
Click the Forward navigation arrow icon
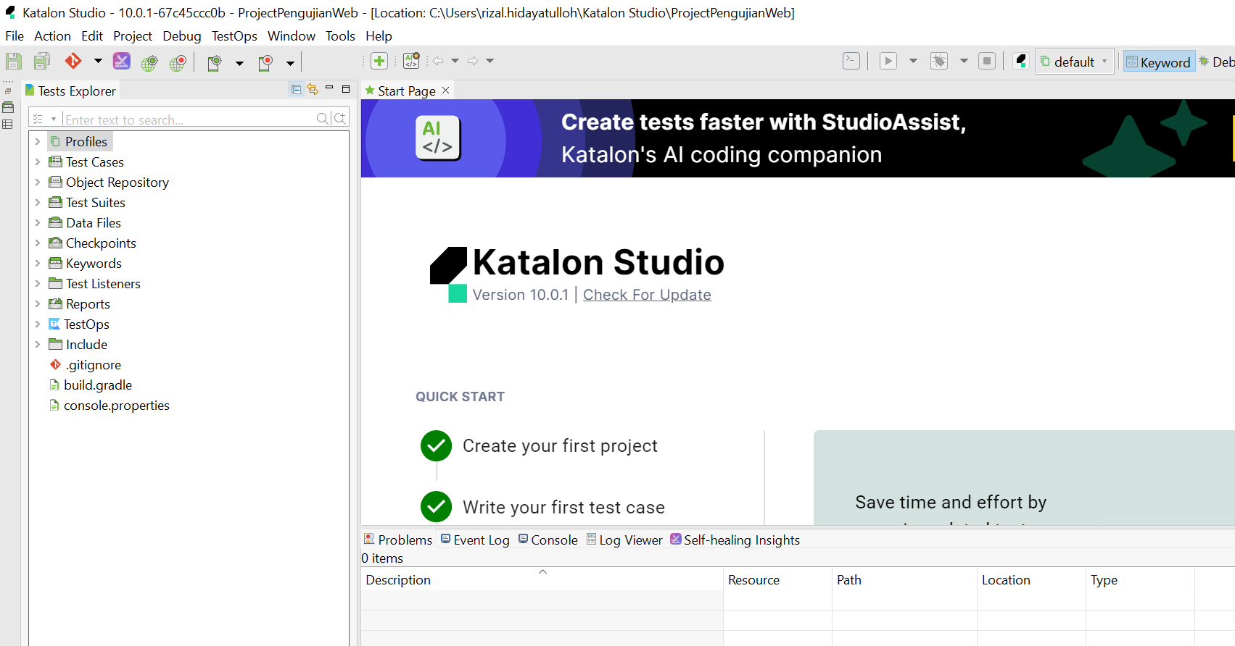pyautogui.click(x=473, y=61)
